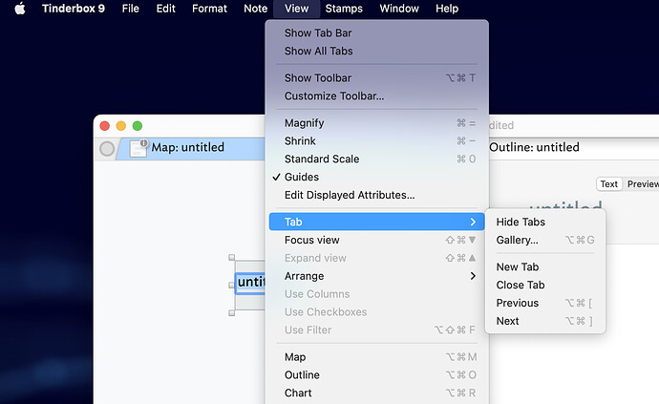
Task: Switch to Map view
Action: (376, 357)
